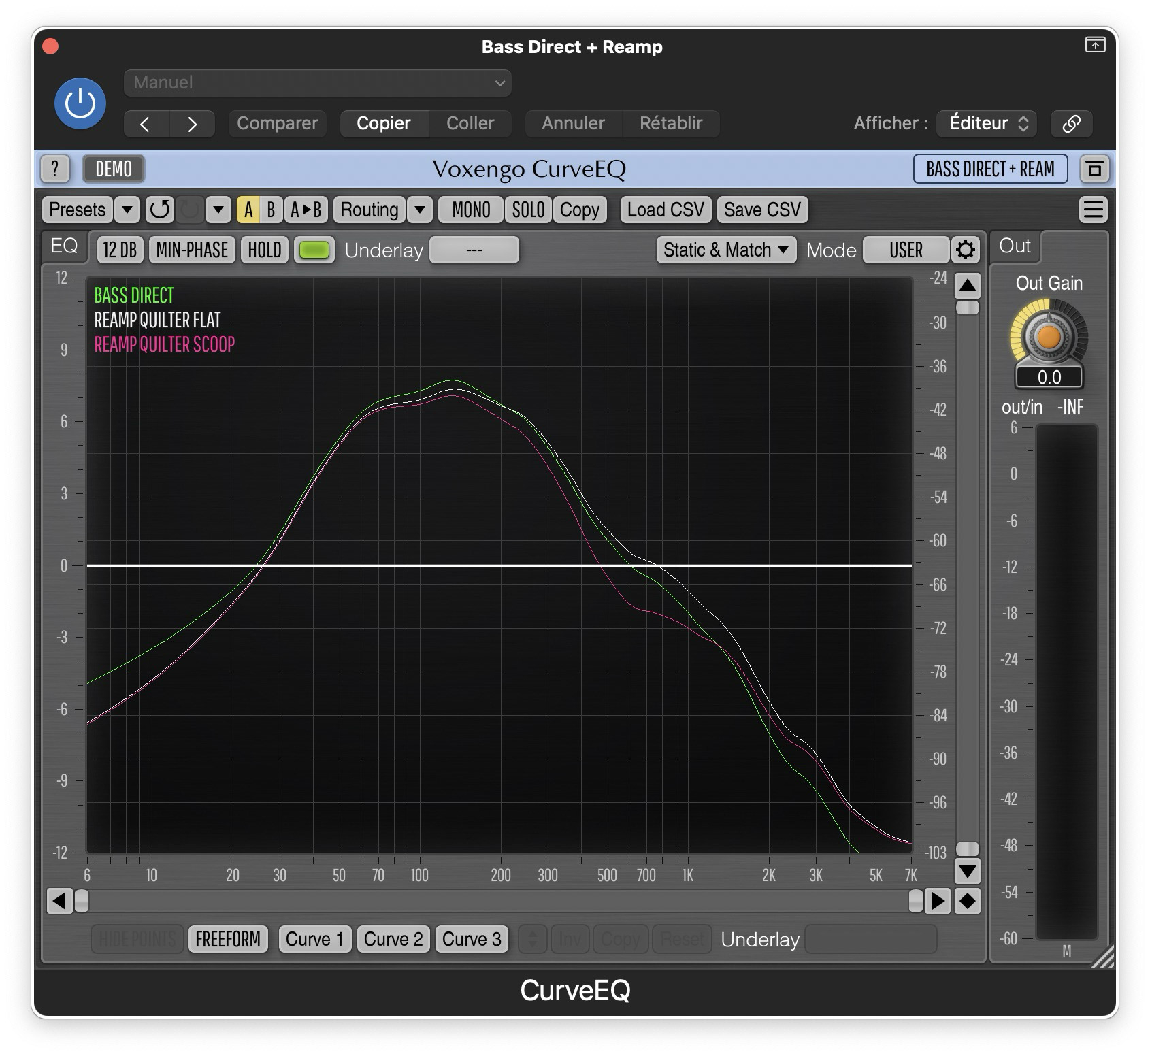Select state A

(x=248, y=210)
